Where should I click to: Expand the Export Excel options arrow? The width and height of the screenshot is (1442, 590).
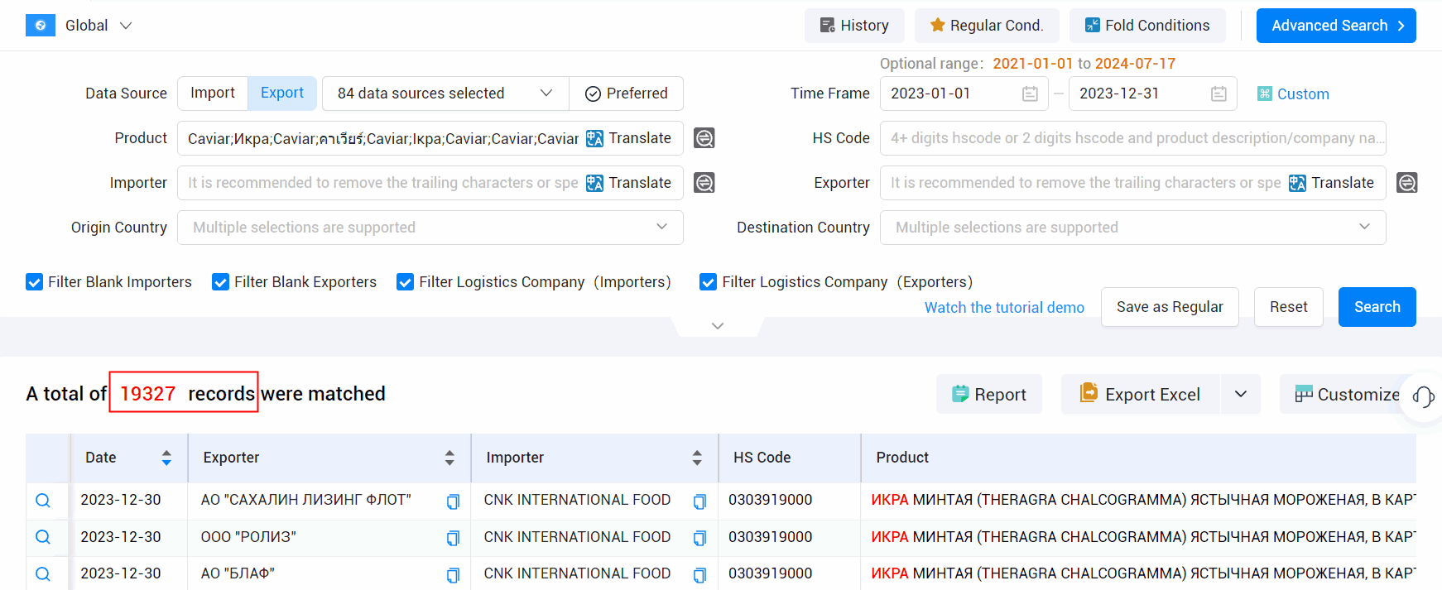[1240, 394]
